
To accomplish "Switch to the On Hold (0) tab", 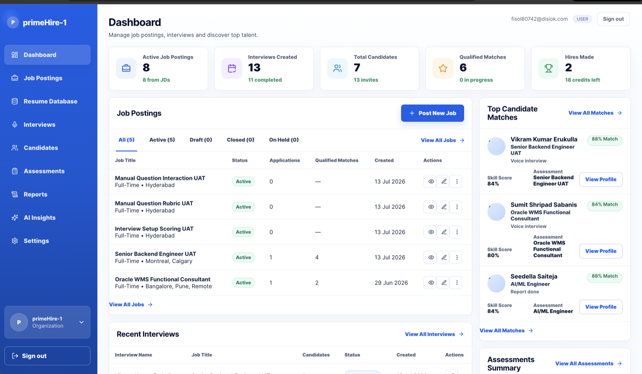I will [x=284, y=140].
